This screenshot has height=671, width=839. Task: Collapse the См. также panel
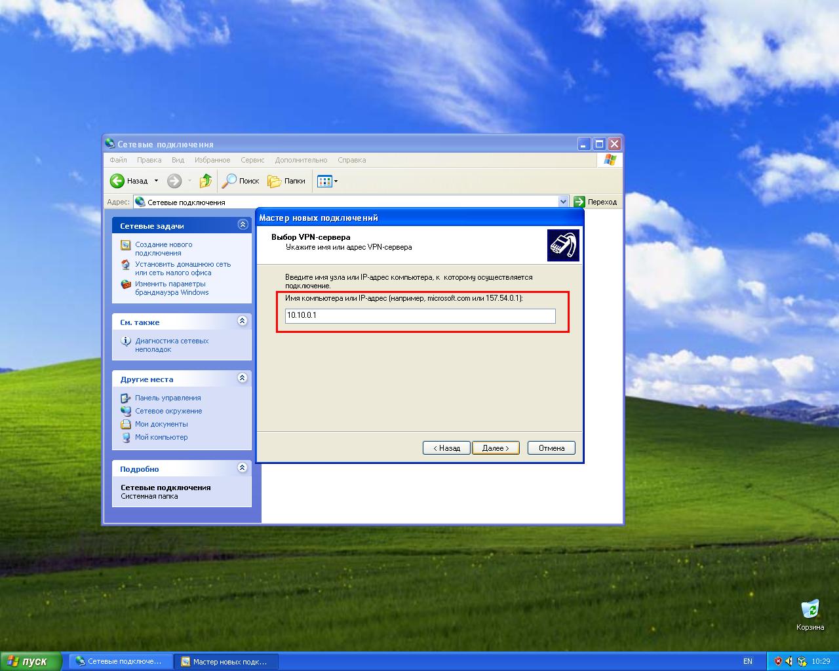[x=243, y=321]
